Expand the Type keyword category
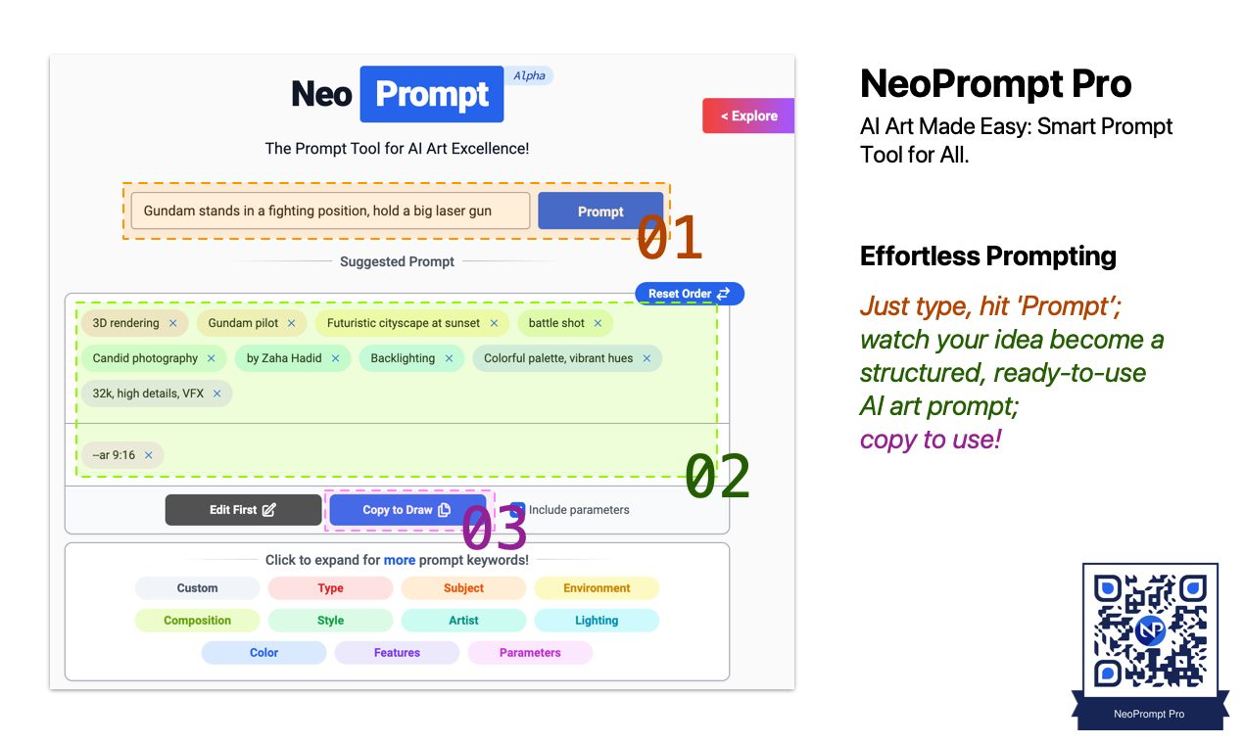 tap(330, 587)
